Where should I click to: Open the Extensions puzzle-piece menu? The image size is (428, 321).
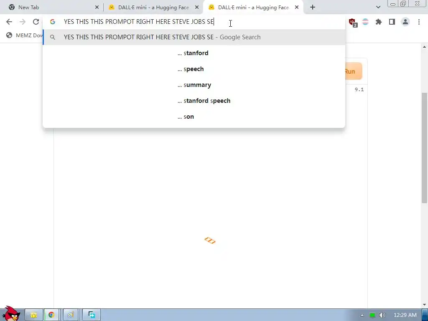(378, 22)
